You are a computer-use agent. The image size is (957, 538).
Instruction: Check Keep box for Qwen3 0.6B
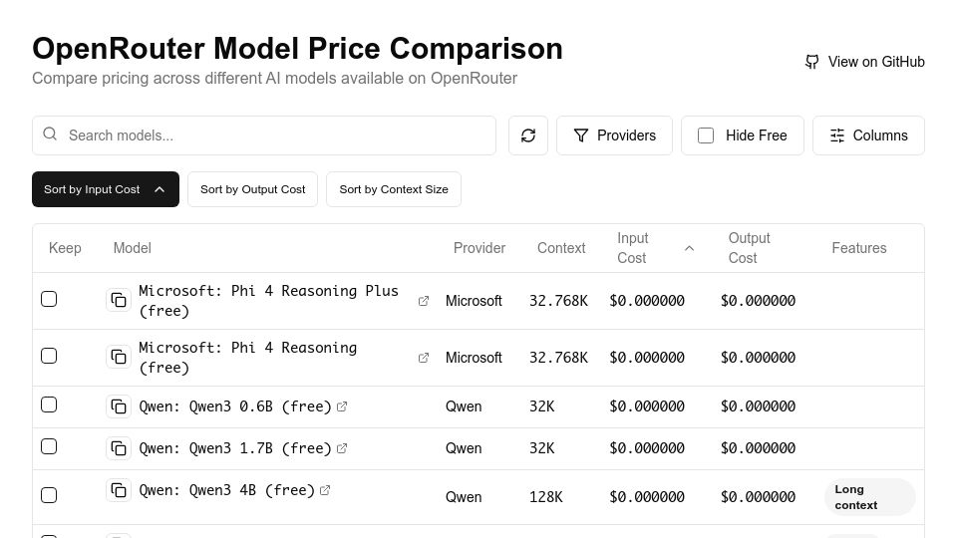point(49,405)
